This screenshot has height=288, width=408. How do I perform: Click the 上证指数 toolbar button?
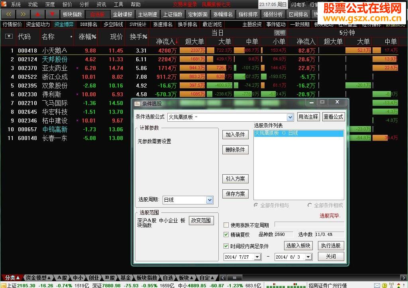tap(173, 14)
